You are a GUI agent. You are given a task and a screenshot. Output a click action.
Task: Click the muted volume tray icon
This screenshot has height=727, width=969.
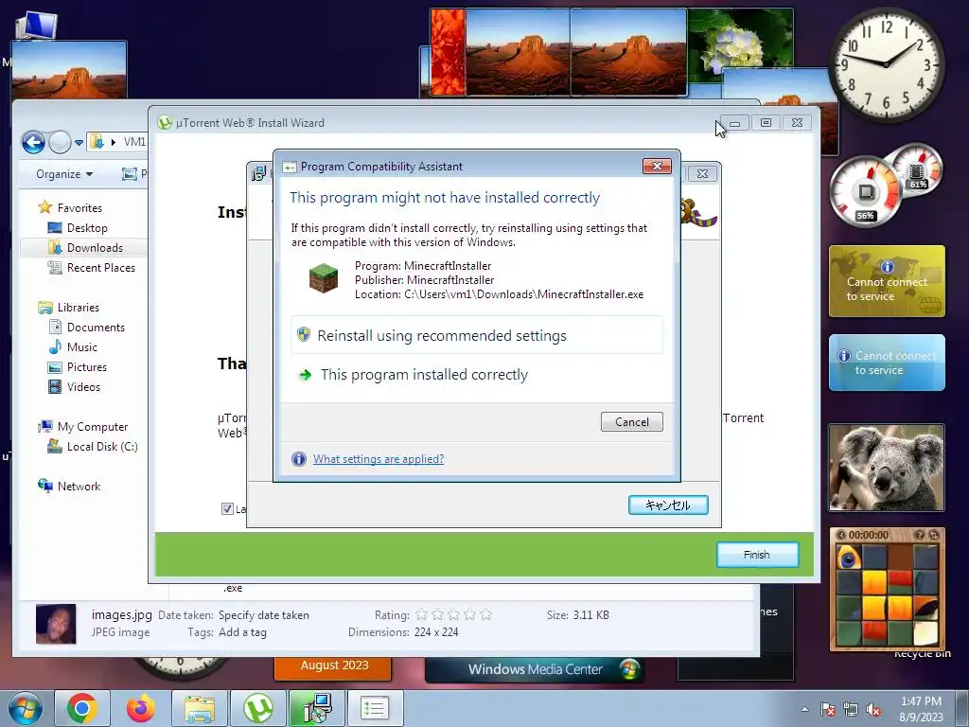click(873, 709)
